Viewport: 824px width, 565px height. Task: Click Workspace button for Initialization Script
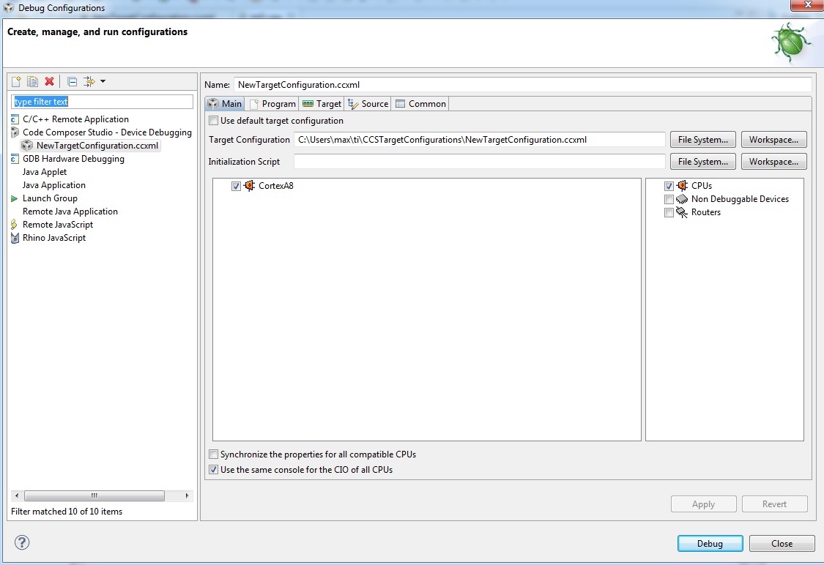773,162
